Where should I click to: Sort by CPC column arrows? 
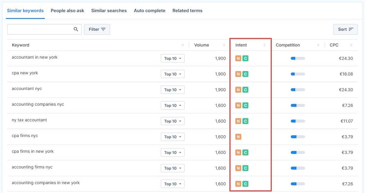[x=351, y=45]
